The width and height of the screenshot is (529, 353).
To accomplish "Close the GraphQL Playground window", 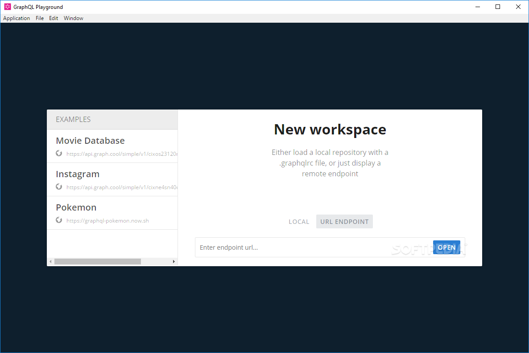I will (x=518, y=7).
